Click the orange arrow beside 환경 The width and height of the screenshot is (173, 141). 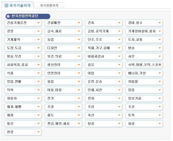[x=38, y=132]
